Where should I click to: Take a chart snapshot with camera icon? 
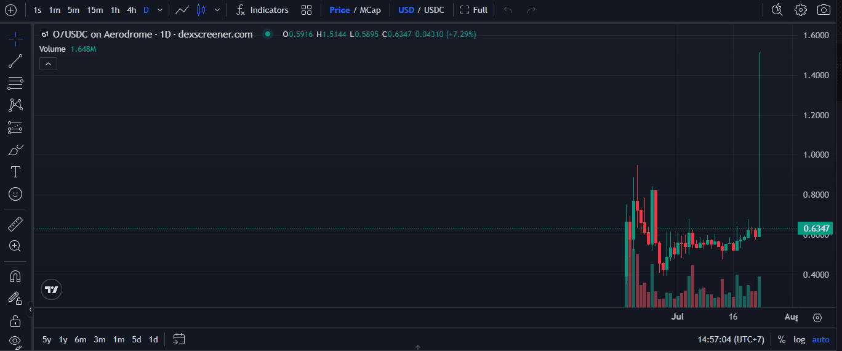click(823, 10)
